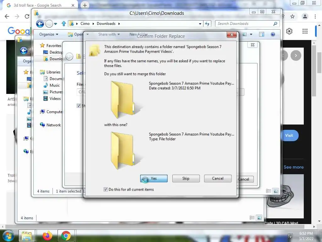The width and height of the screenshot is (322, 242).
Task: Click the search magnifier icon
Action: 275,24
